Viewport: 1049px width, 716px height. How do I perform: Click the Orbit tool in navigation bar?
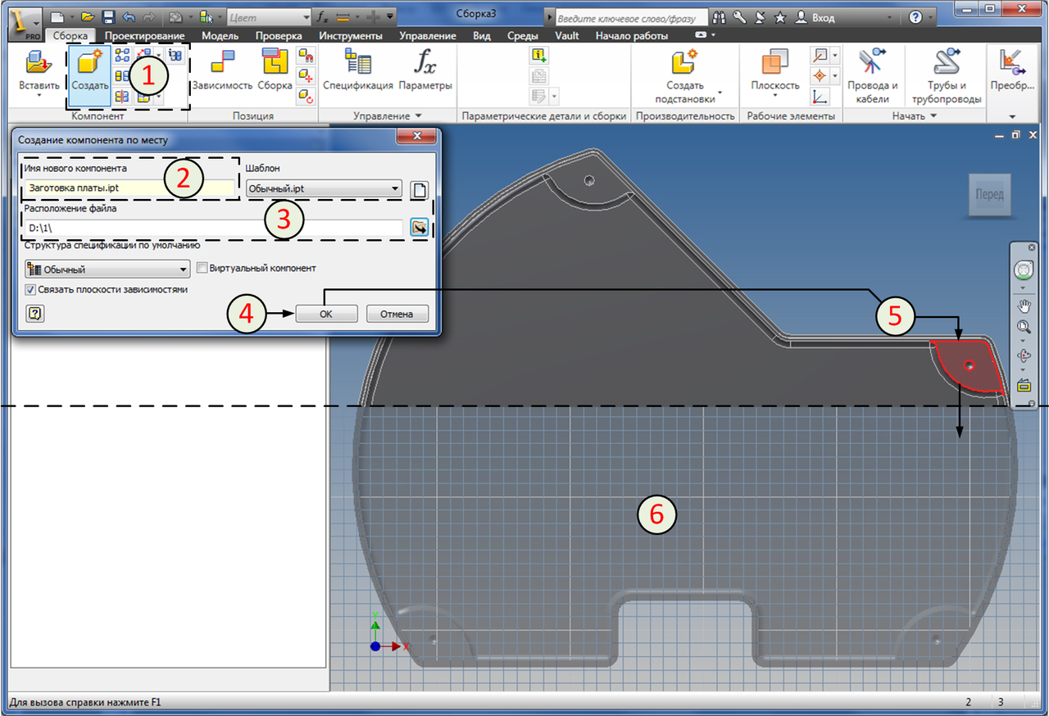coord(1024,356)
